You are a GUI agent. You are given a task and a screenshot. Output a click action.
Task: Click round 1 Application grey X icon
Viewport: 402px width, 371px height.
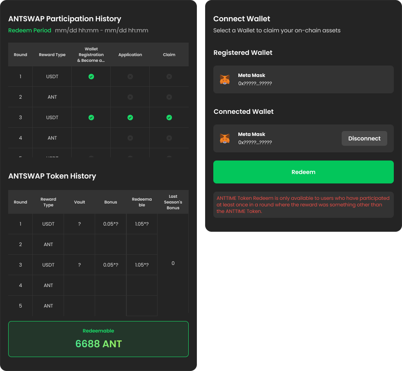(130, 77)
